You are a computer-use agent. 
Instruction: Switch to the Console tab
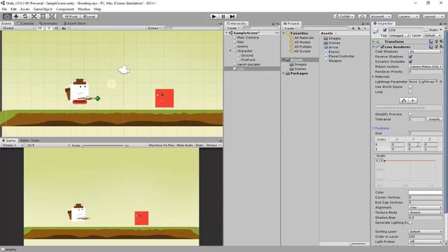click(26, 23)
